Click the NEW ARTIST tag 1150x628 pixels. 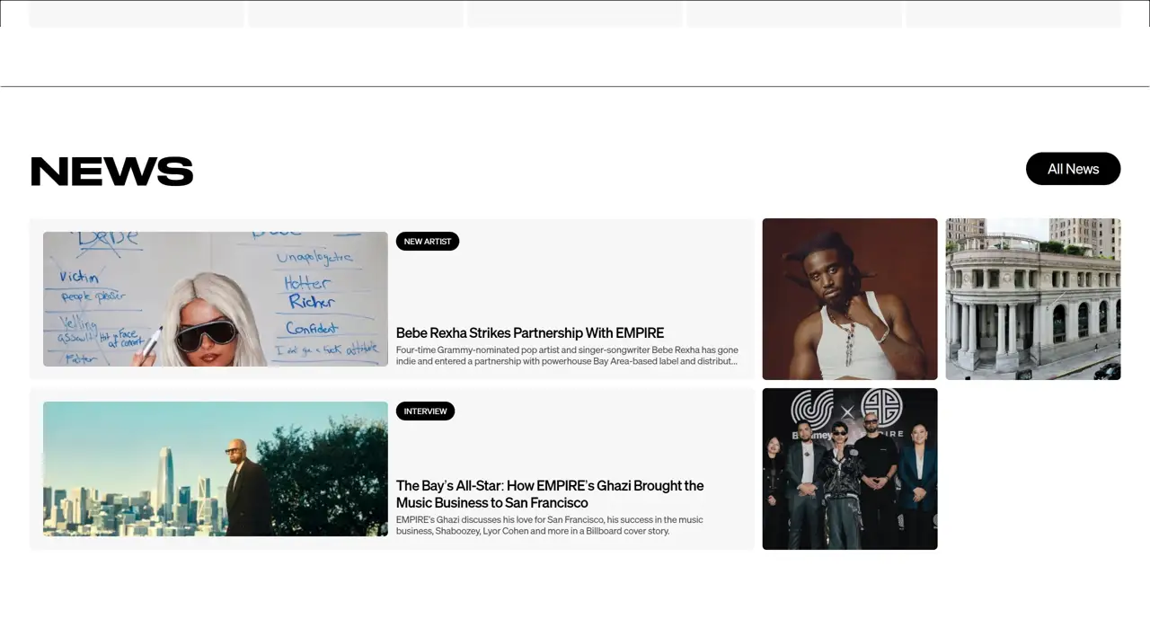click(428, 242)
